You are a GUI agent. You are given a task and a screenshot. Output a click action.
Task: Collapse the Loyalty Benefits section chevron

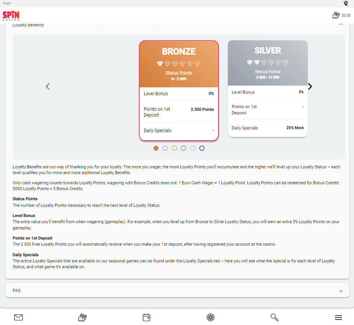[x=341, y=24]
